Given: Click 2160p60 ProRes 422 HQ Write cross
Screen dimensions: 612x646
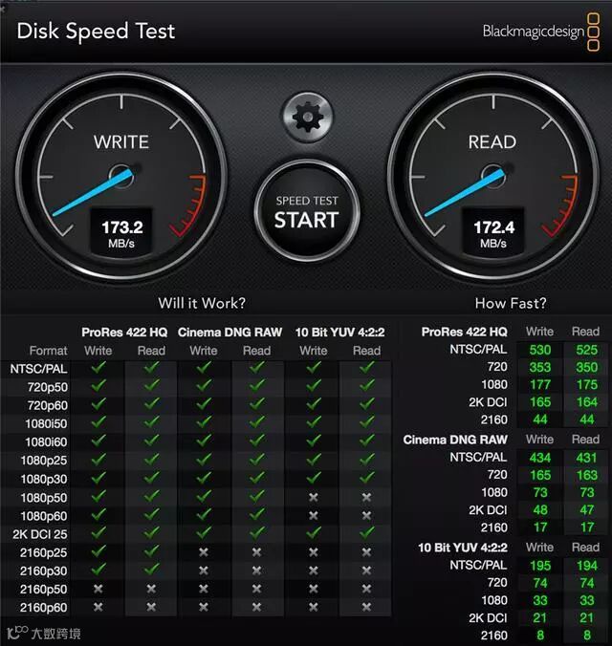Looking at the screenshot, I should click(x=98, y=607).
